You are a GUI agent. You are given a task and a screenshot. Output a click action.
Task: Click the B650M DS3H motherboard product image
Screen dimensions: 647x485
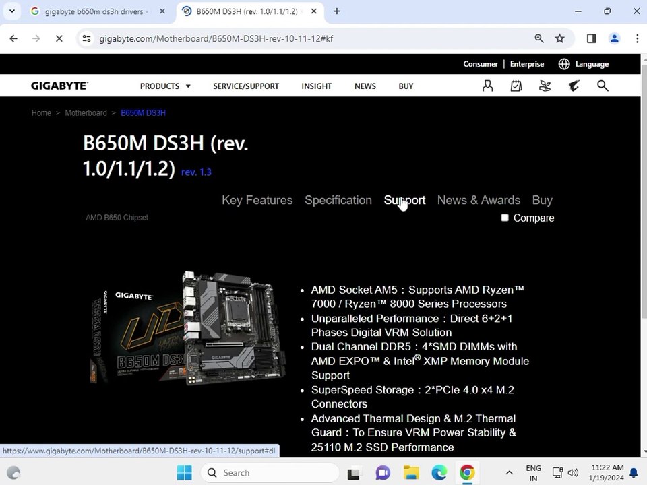pyautogui.click(x=188, y=328)
